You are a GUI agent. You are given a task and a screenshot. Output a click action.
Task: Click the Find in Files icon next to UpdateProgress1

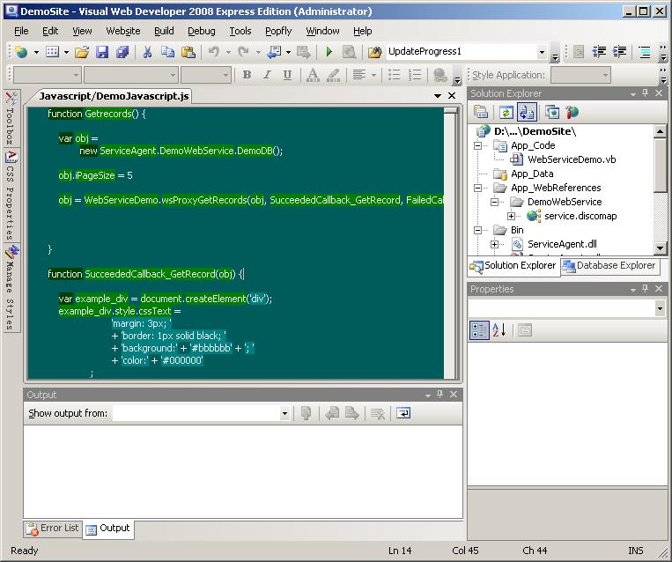click(374, 52)
